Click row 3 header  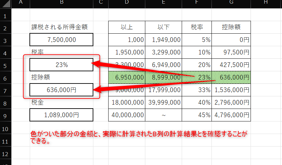pos(6,40)
